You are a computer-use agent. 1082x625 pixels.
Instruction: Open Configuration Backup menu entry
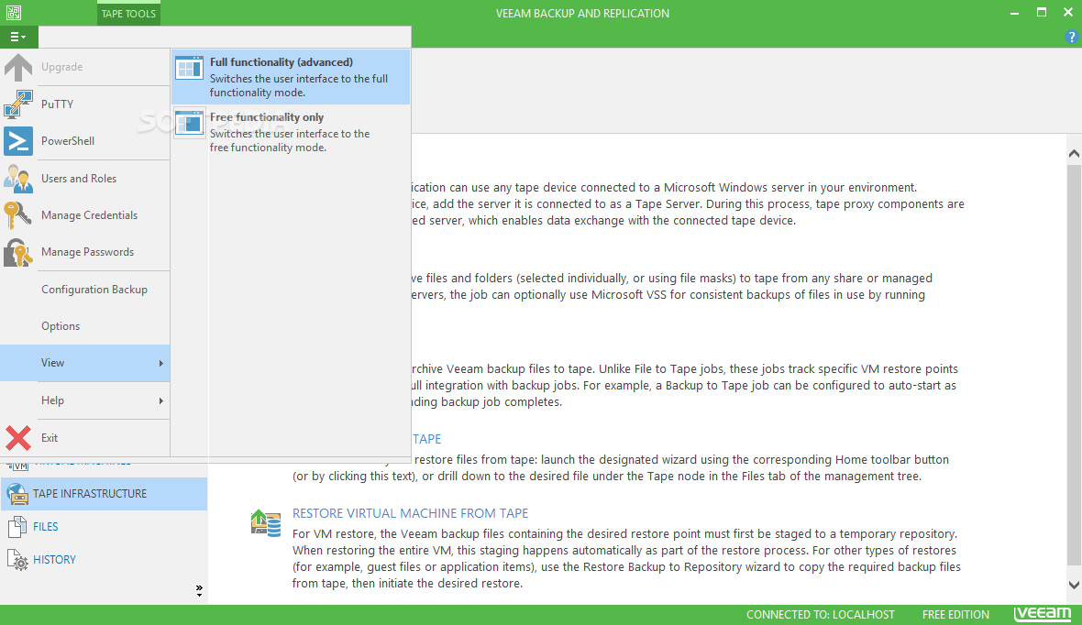[x=85, y=289]
